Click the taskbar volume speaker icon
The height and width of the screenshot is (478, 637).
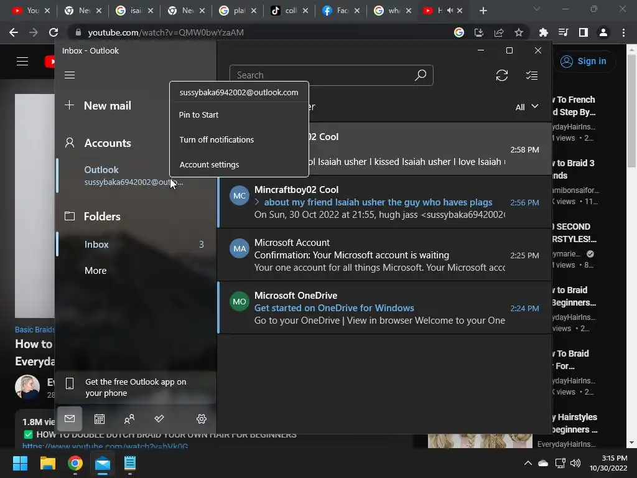coord(575,463)
